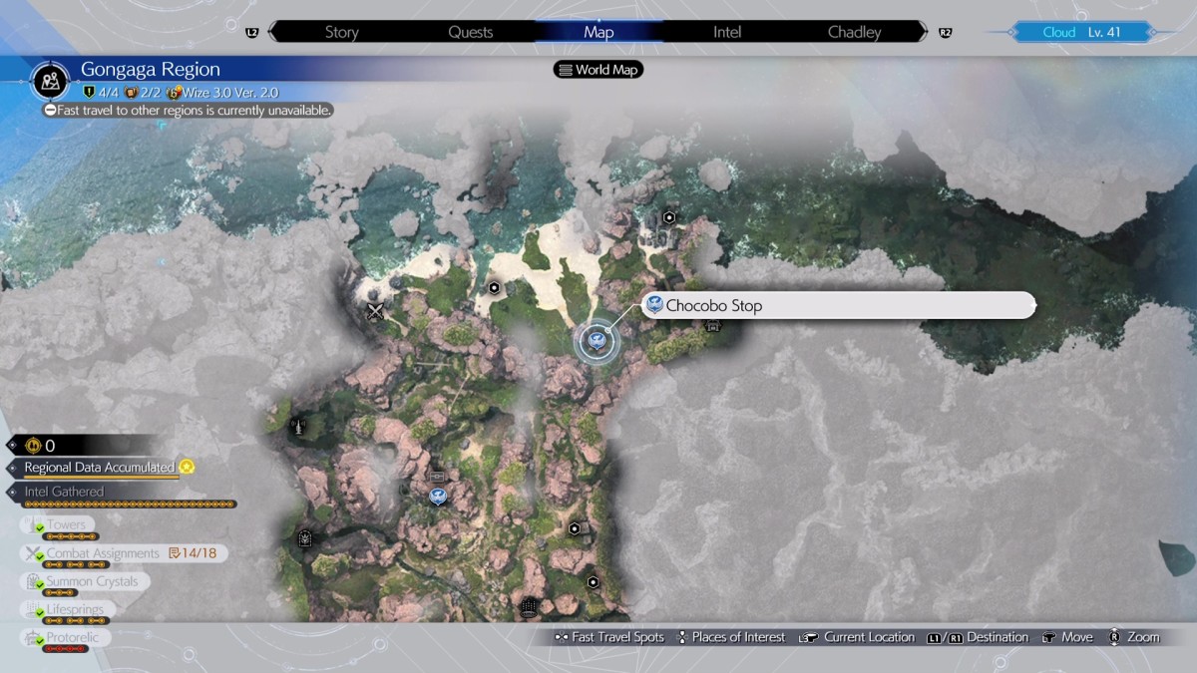1197x673 pixels.
Task: Click the Combat Assignments green checkmark
Action: point(40,555)
